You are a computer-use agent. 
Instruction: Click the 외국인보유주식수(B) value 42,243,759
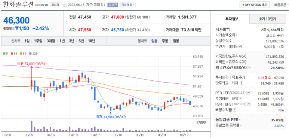click(276, 62)
